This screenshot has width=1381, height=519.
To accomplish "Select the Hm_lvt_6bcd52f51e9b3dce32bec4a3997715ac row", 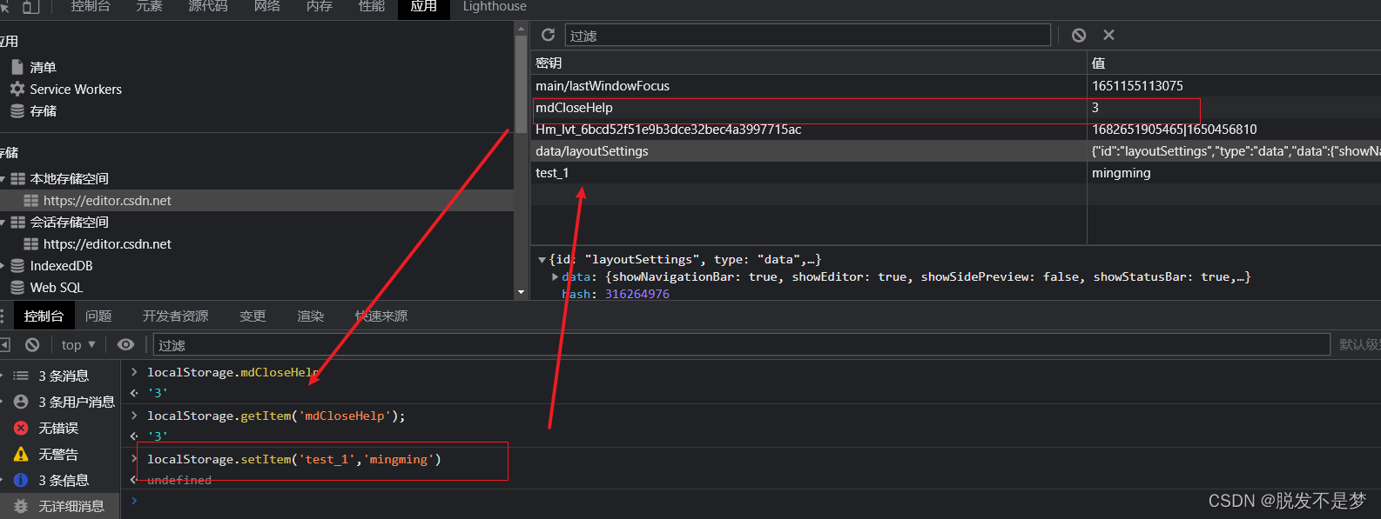I will pos(956,129).
